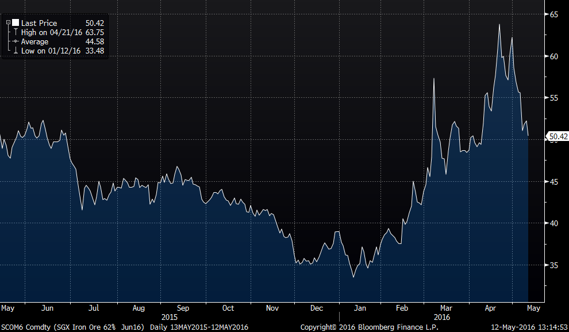
Task: Click the Average marker icon in legend
Action: (x=16, y=42)
